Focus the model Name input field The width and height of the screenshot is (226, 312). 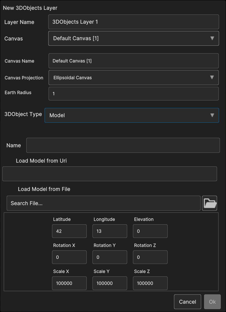(123, 145)
